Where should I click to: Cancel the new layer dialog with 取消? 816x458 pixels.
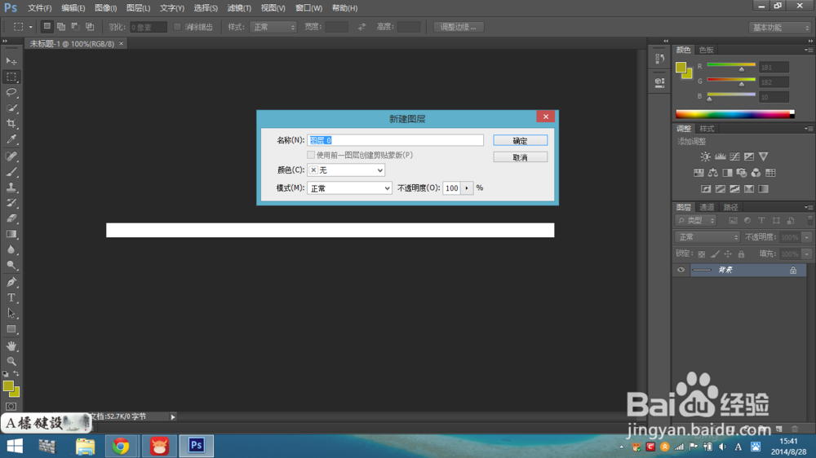tap(521, 157)
